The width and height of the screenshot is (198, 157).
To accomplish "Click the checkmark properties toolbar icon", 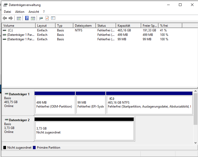I will (47, 18).
